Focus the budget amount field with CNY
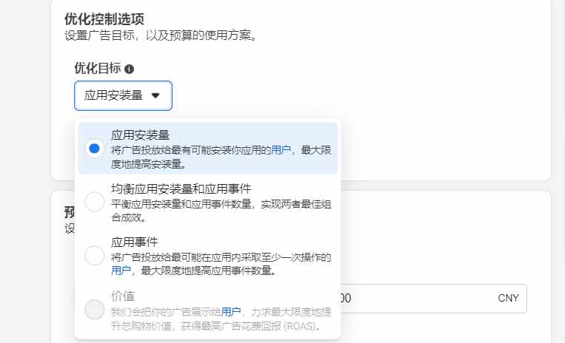Image resolution: width=565 pixels, height=343 pixels. click(x=433, y=299)
